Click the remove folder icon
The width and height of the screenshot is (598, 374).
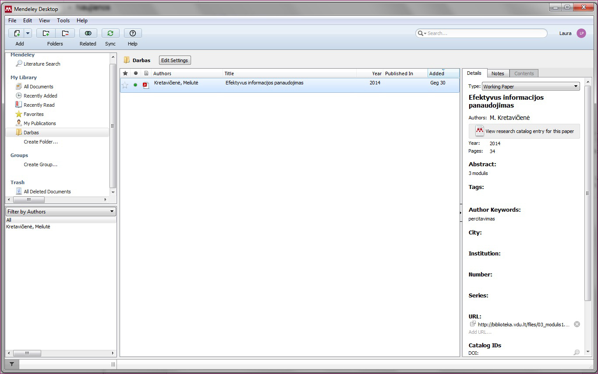pos(65,33)
